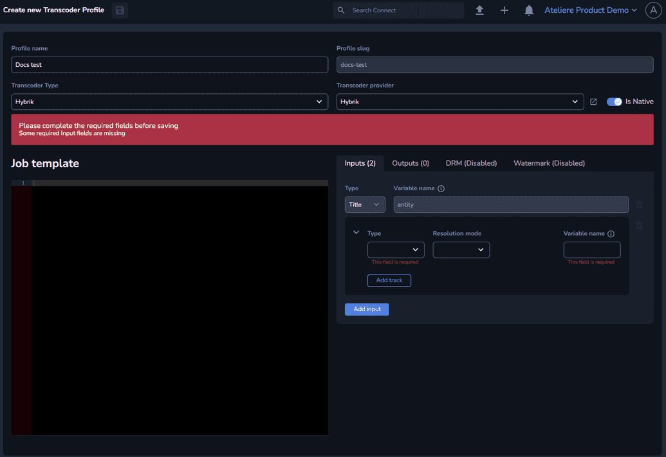
Task: Click the entity variable name field
Action: tap(511, 204)
